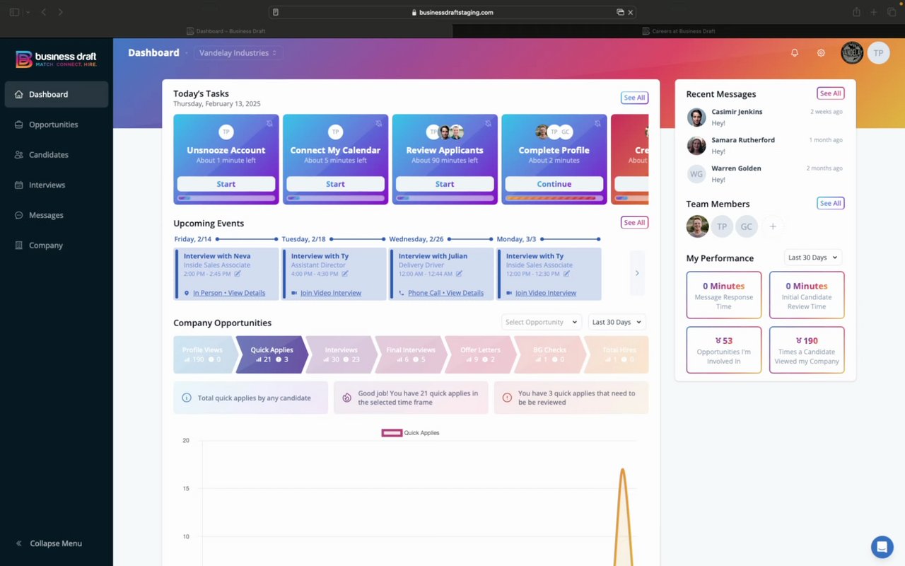Screen dimensions: 905x566
Task: Open the chat support bubble icon
Action: point(882,547)
